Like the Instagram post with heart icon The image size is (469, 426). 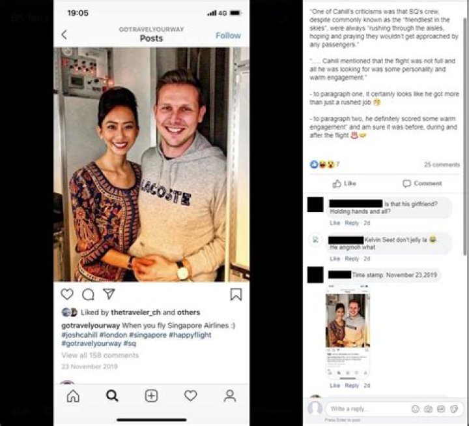[67, 294]
